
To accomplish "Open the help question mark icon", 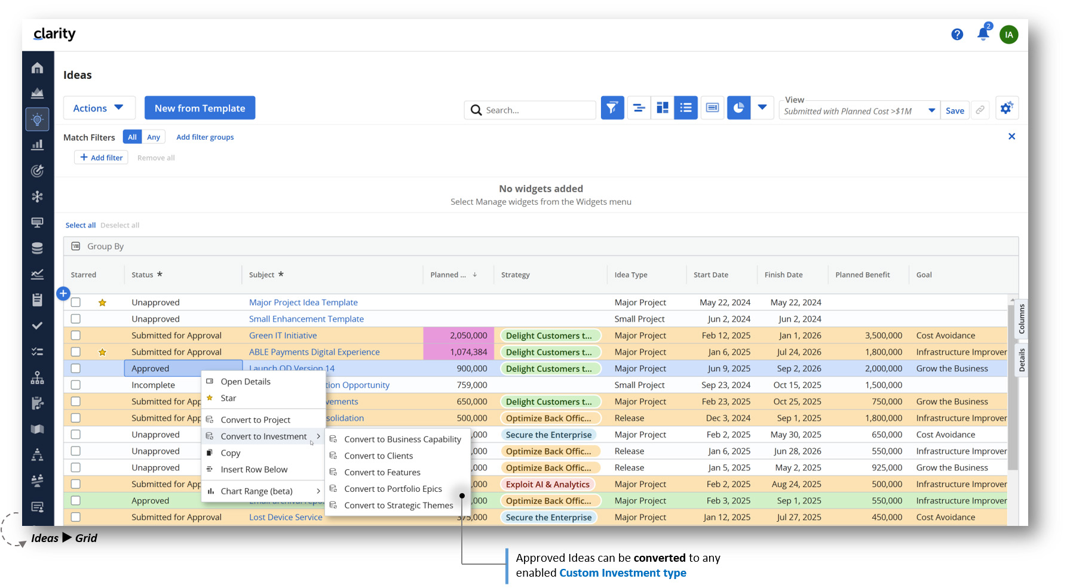I will tap(957, 35).
